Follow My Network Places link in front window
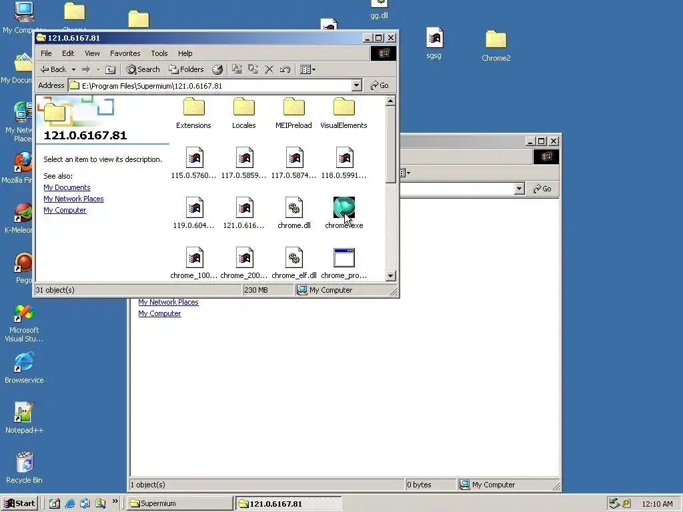 pos(73,199)
